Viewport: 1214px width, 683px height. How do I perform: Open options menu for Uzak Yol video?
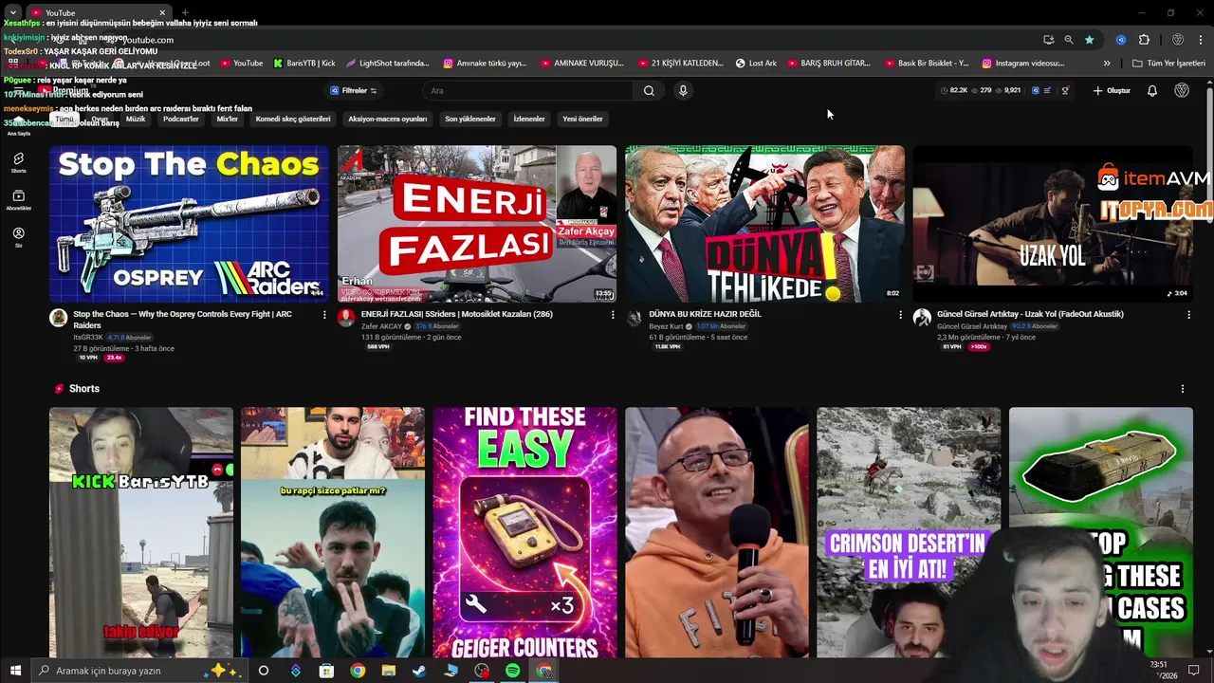(1187, 315)
